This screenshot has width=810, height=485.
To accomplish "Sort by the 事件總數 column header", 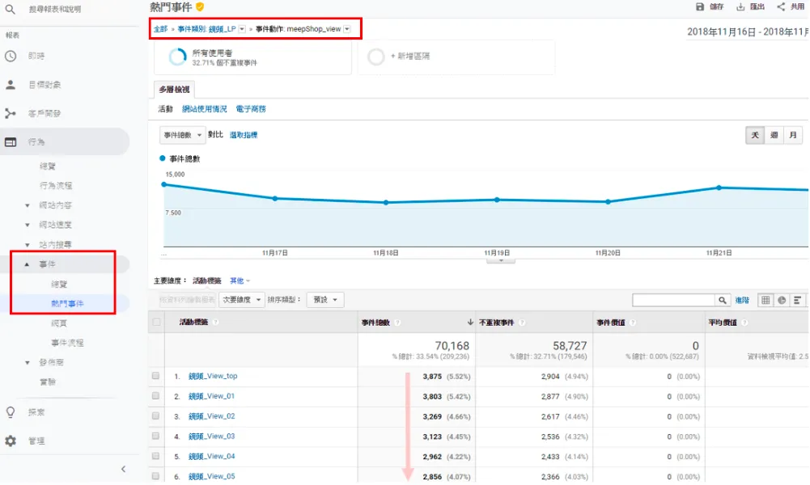I will tap(375, 323).
